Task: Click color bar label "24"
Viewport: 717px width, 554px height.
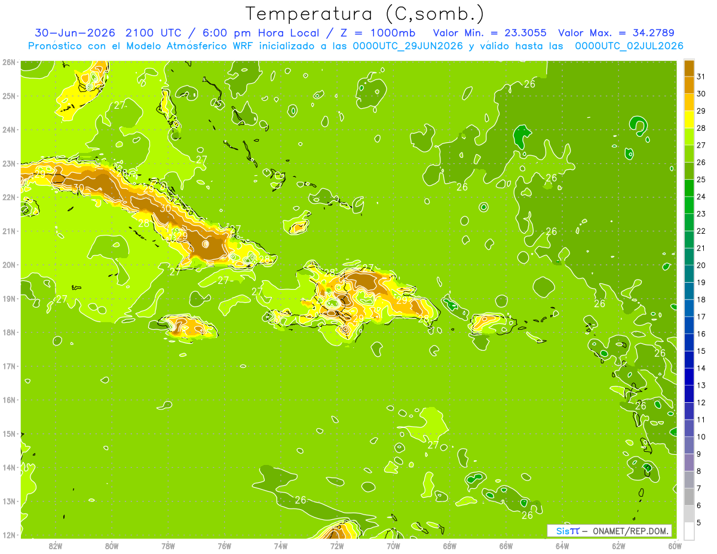Action: point(701,197)
